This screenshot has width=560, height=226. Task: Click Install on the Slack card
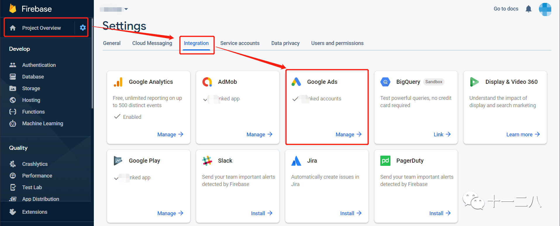[262, 213]
